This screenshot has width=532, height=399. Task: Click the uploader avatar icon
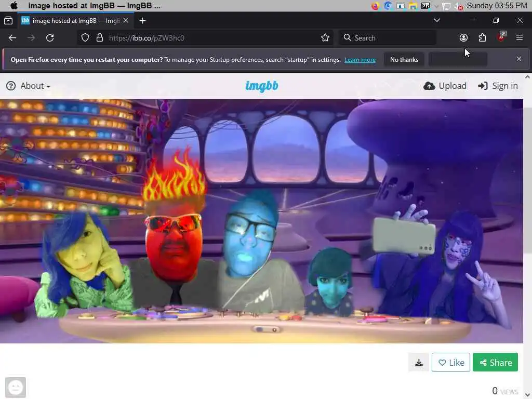16,388
